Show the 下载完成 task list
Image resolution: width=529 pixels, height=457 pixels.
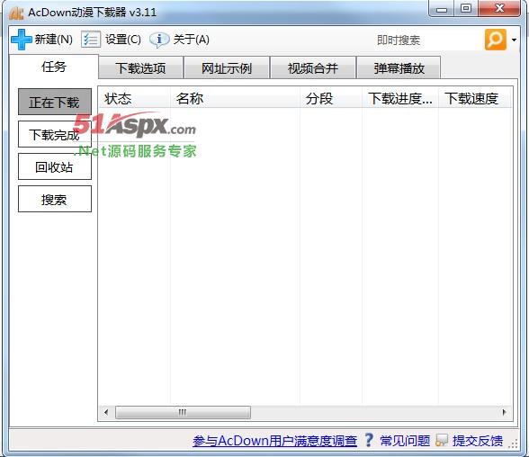[x=55, y=134]
